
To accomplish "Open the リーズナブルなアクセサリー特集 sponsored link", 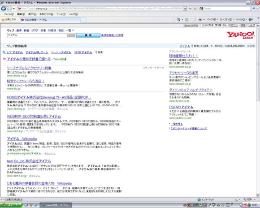I will point(29,68).
